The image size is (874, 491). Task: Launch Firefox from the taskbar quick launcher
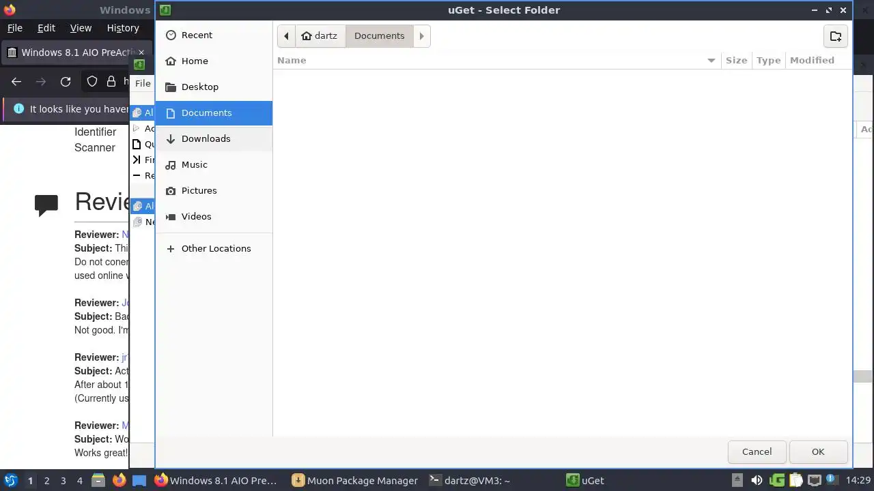pyautogui.click(x=119, y=481)
